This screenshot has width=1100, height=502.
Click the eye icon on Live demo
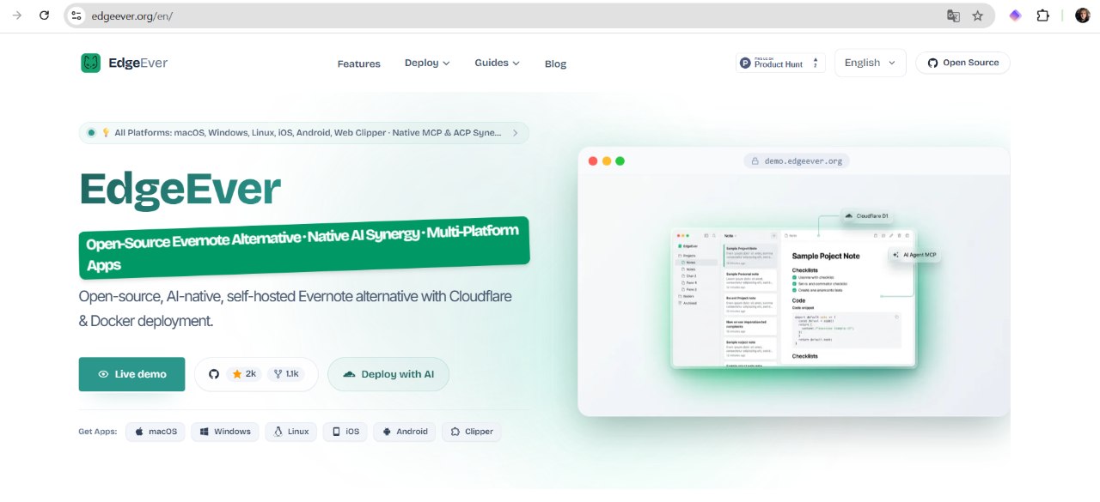[x=103, y=374]
